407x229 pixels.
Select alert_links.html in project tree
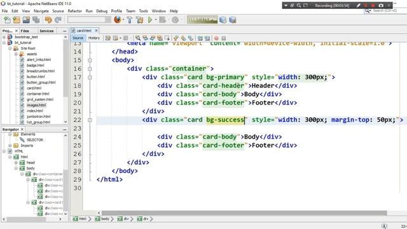pos(39,60)
